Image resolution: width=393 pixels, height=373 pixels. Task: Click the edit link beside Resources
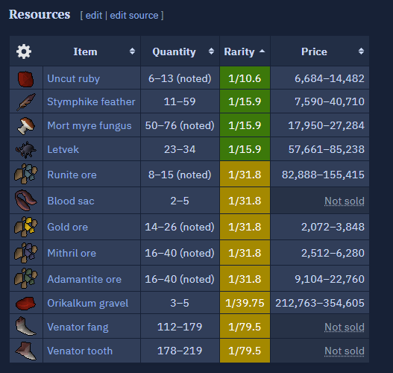pos(94,16)
